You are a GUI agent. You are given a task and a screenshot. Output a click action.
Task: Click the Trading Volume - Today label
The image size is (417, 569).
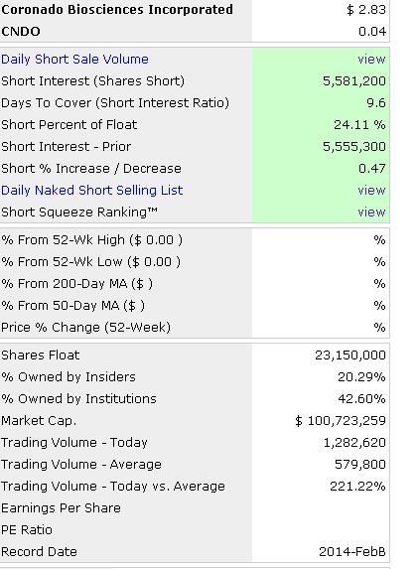point(74,442)
